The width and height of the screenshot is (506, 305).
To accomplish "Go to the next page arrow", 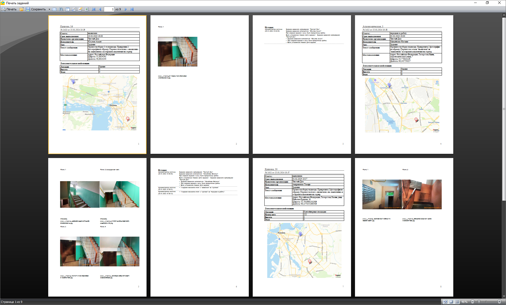I will tap(126, 9).
